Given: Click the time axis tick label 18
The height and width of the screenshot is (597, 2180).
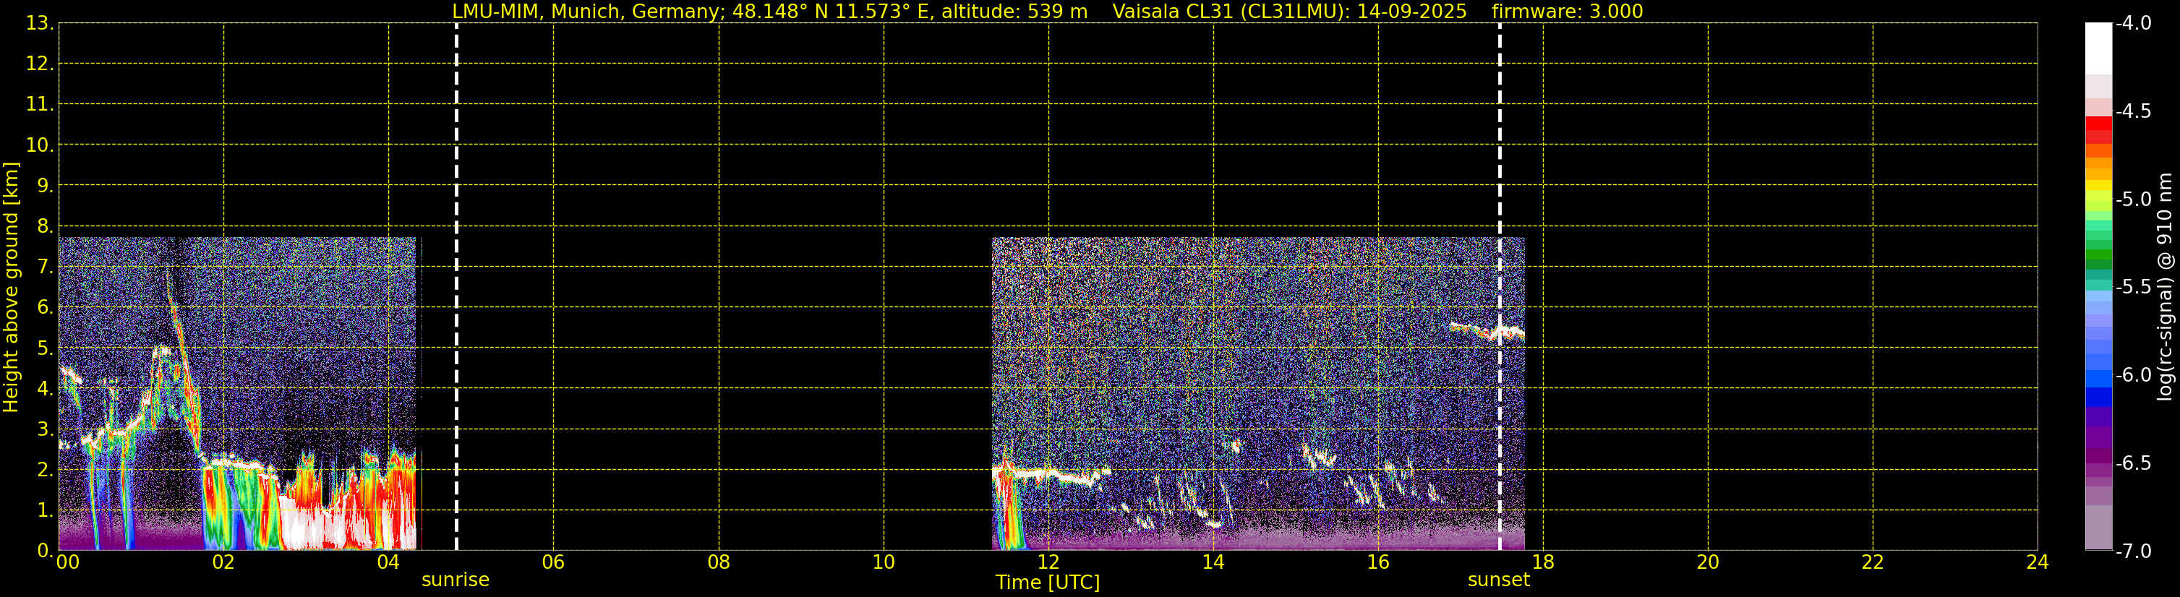Looking at the screenshot, I should click(1544, 562).
